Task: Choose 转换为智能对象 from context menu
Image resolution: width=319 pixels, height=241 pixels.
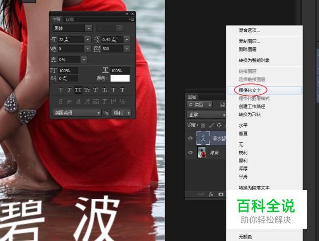Action: point(264,60)
